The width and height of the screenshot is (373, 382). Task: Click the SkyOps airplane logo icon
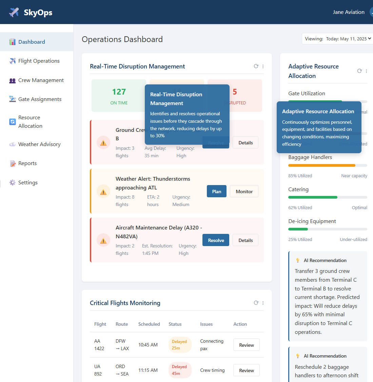14,12
